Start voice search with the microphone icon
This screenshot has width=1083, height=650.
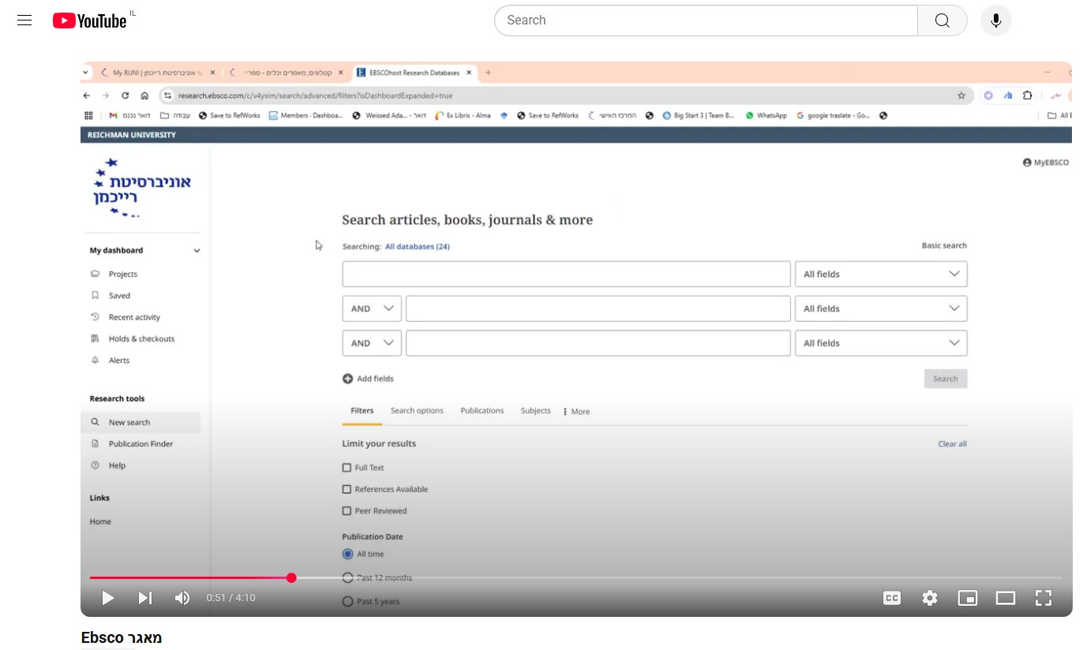[996, 21]
